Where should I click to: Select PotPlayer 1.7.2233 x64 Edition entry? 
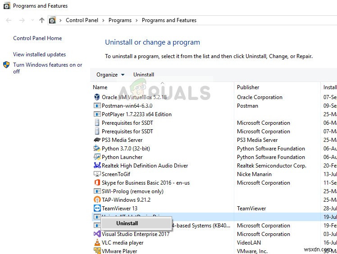pos(137,114)
